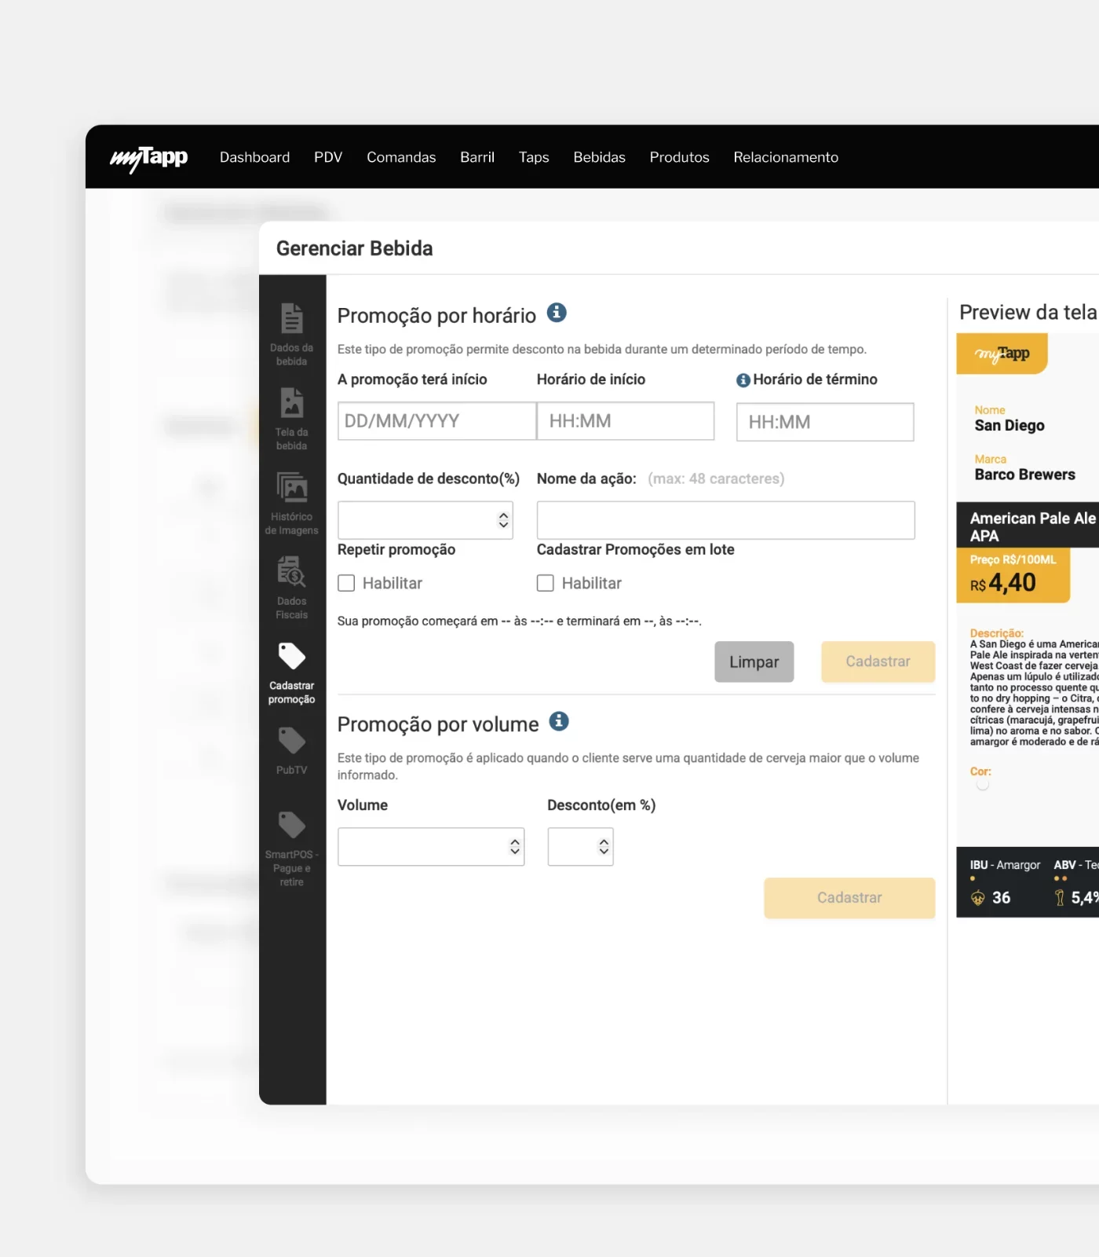Click the Limpar button
Viewport: 1099px width, 1257px height.
click(754, 661)
